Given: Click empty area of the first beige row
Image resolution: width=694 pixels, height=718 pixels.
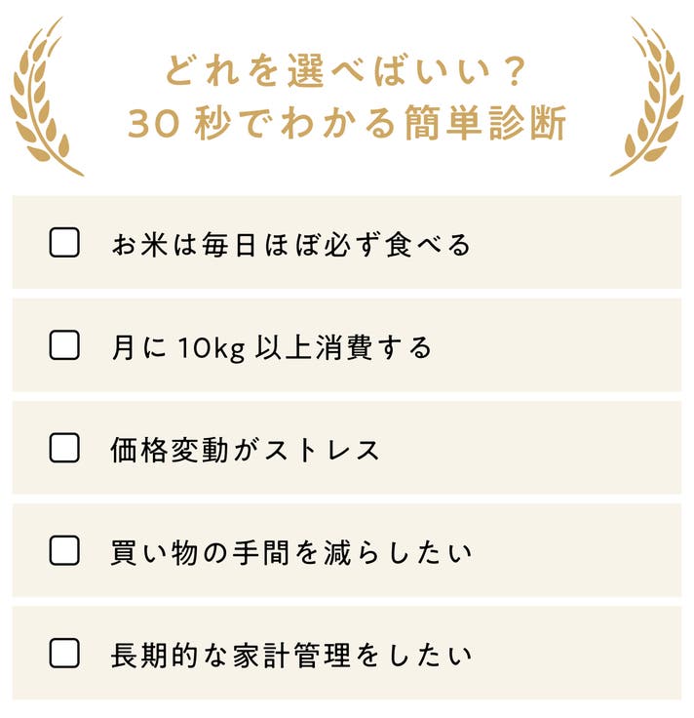Looking at the screenshot, I should tap(576, 242).
